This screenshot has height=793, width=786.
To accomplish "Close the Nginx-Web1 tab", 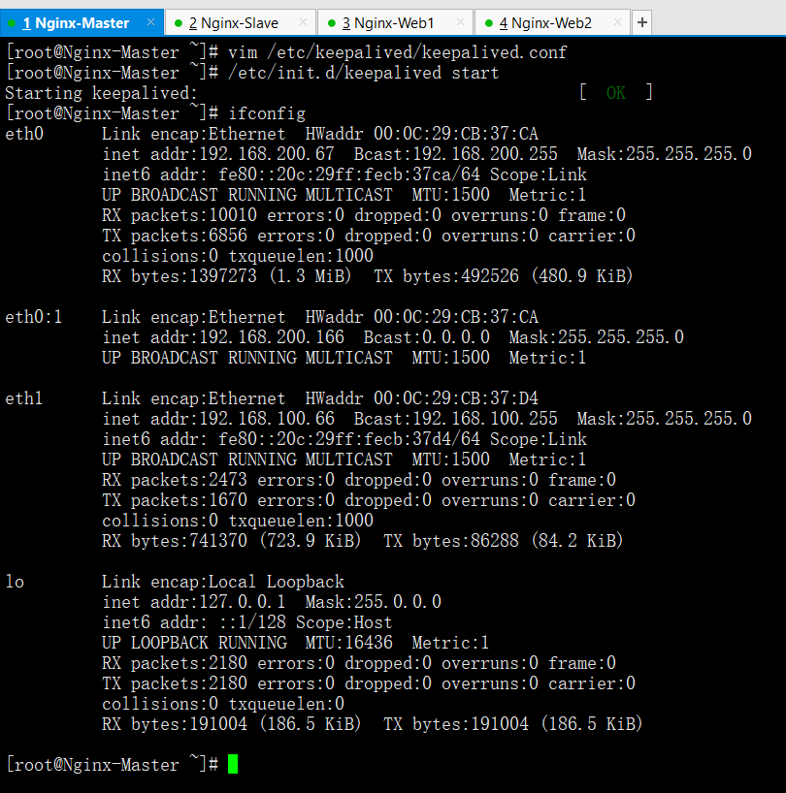I will [x=460, y=22].
